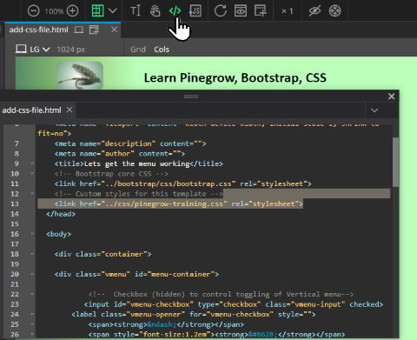Click the Custom styles comment line
417x340 pixels.
tap(139, 194)
